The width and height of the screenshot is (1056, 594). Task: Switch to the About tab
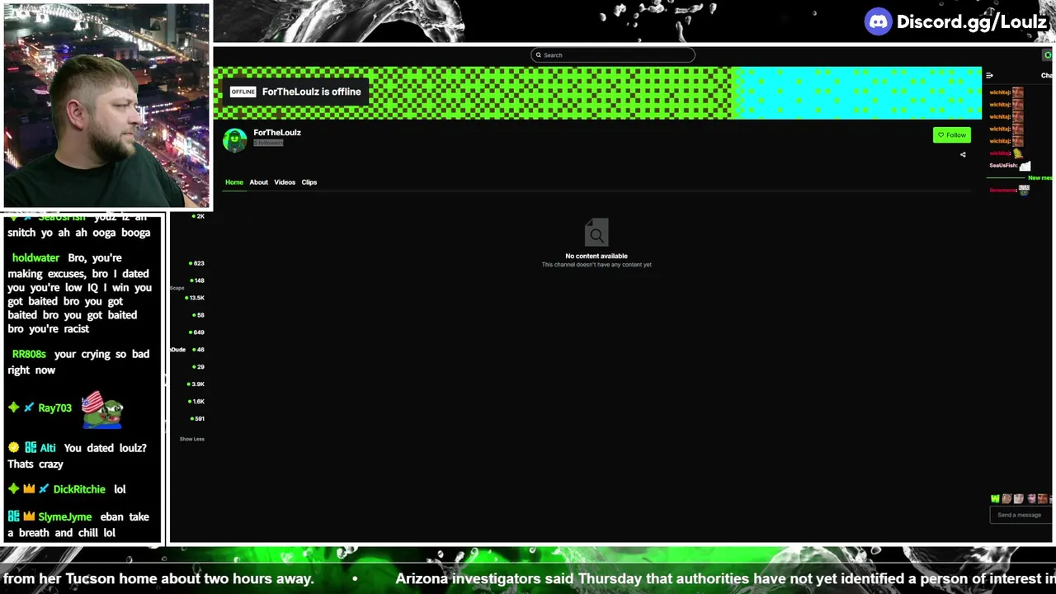pos(258,182)
